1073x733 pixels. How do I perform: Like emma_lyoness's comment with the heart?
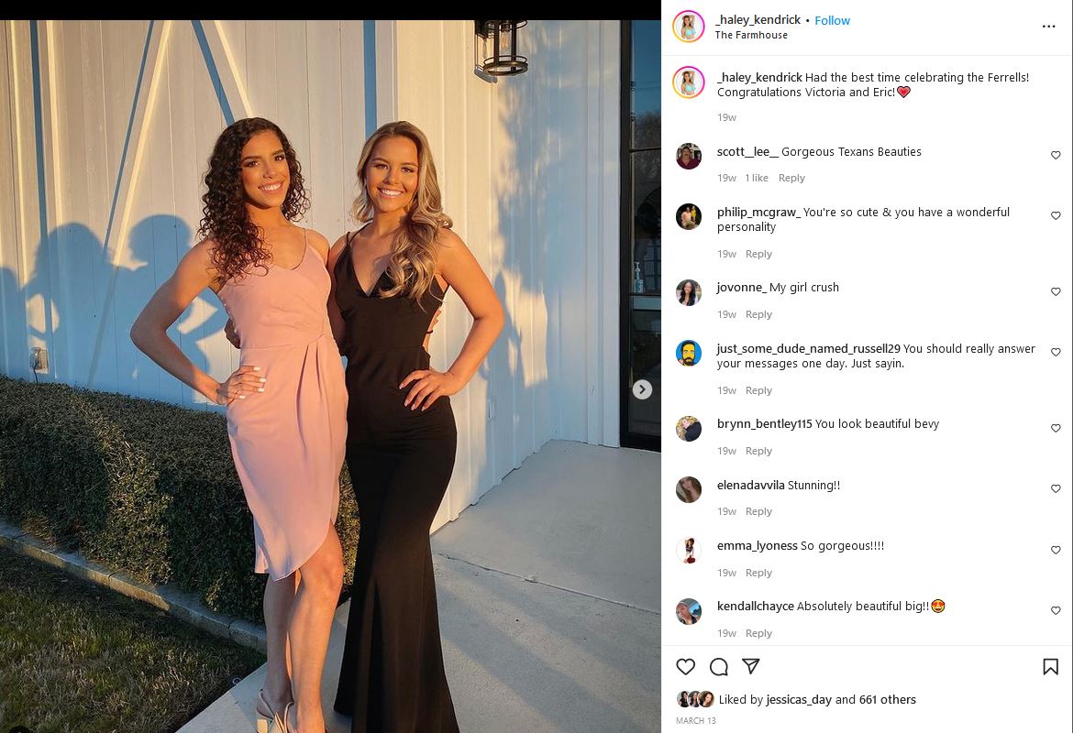click(1056, 550)
